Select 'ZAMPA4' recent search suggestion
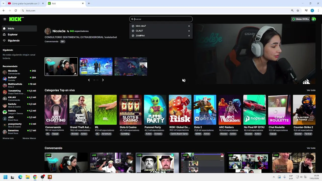Screen dimensions: 322x181 161,36
